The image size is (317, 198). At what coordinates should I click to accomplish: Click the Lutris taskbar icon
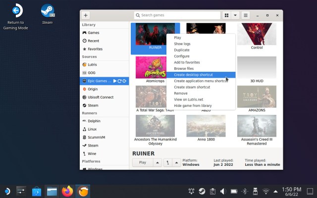(x=83, y=191)
